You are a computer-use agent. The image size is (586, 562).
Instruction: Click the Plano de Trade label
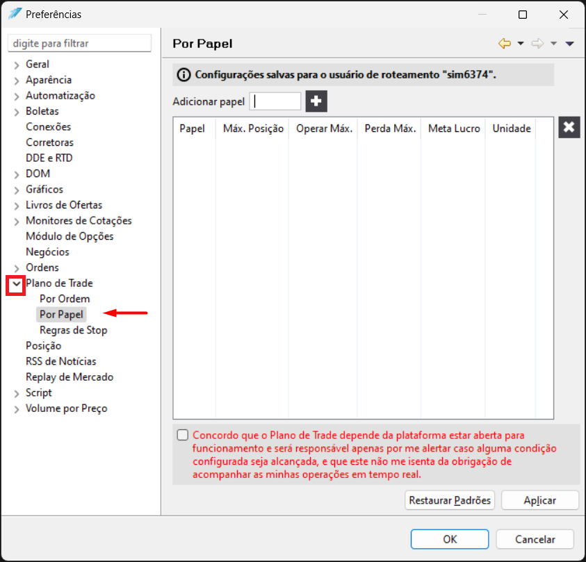[x=59, y=283]
